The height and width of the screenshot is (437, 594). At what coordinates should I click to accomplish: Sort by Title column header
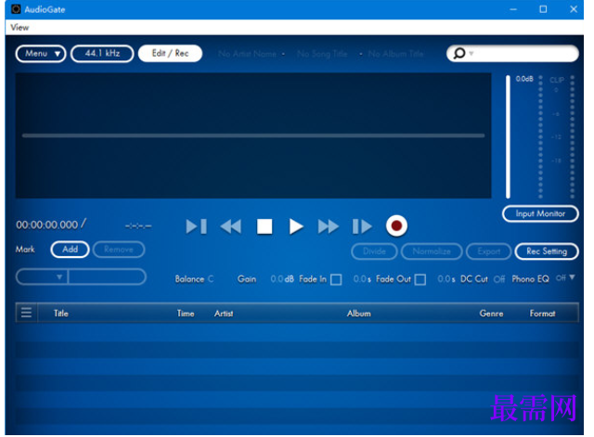[61, 314]
